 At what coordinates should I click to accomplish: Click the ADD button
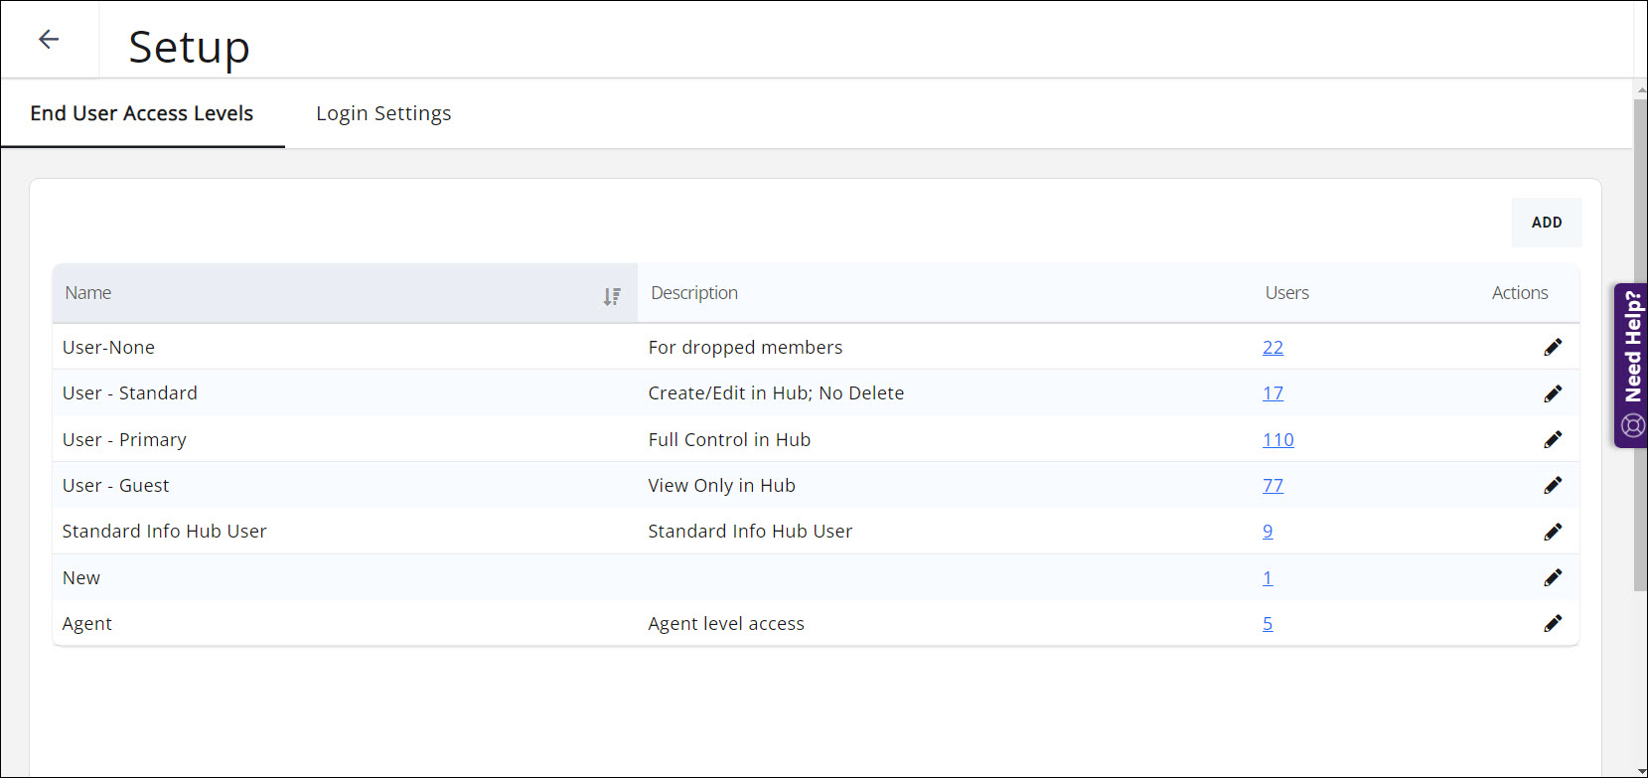click(1546, 223)
